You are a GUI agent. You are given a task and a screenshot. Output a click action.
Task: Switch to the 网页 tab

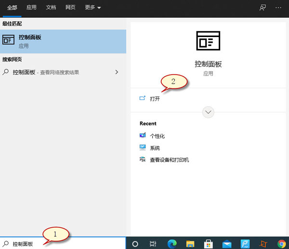pos(70,8)
